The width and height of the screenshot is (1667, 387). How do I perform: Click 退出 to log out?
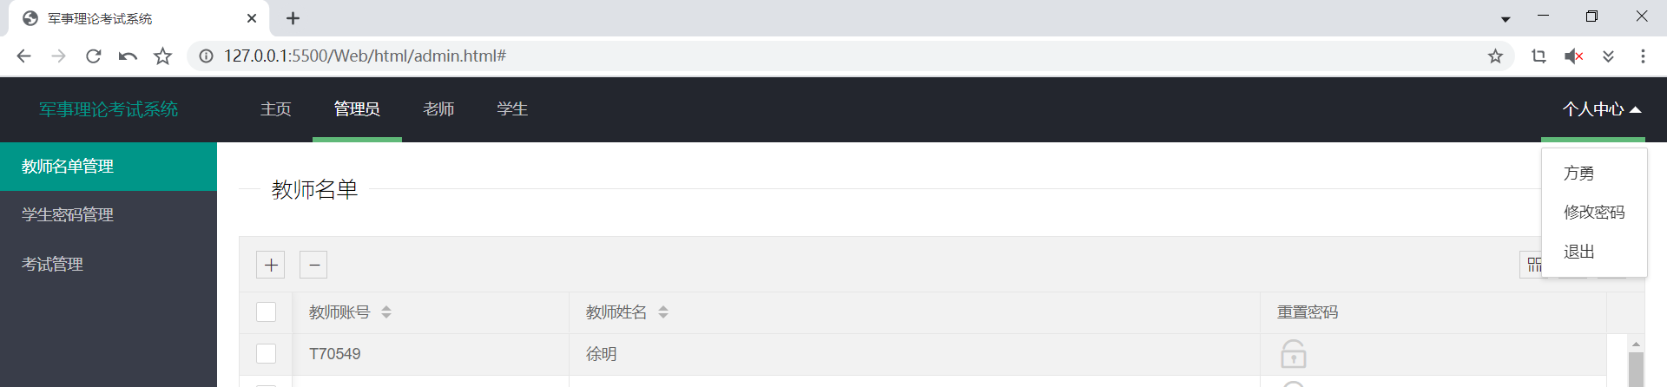click(x=1579, y=252)
